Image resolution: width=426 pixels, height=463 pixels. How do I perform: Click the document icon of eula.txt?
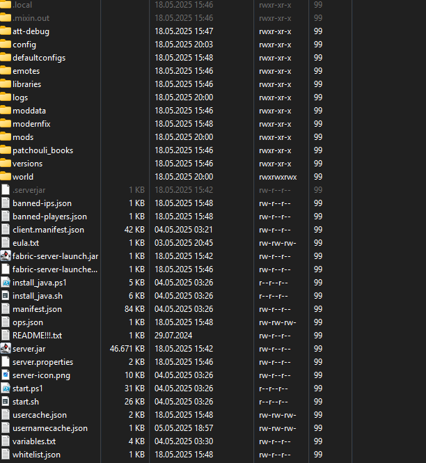[x=6, y=243]
